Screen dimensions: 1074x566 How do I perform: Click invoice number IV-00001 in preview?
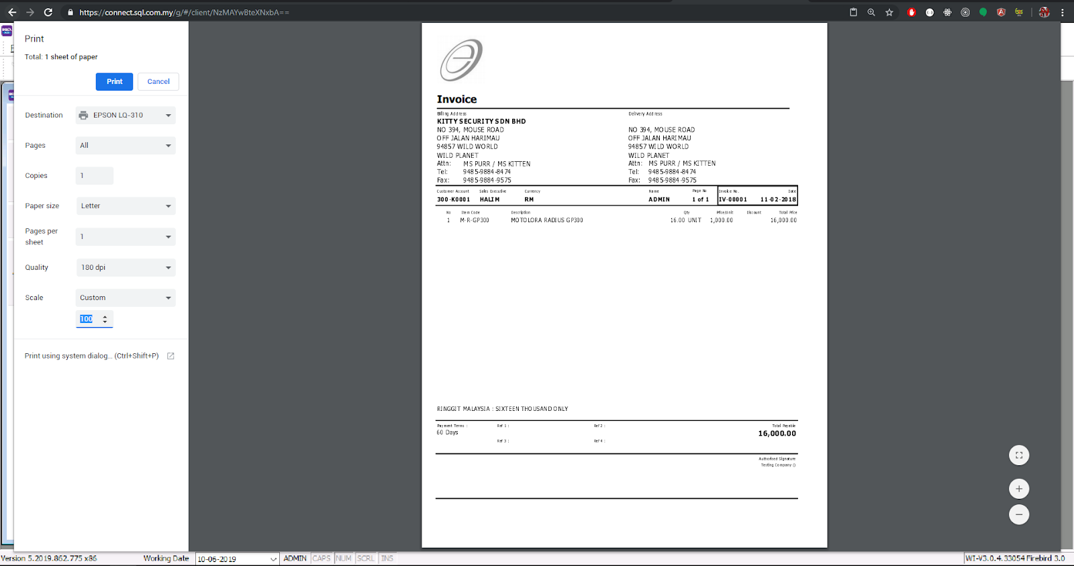[x=733, y=199]
